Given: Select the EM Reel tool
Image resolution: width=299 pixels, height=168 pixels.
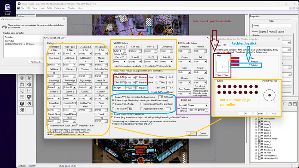Looking at the screenshot, I should tap(22, 97).
